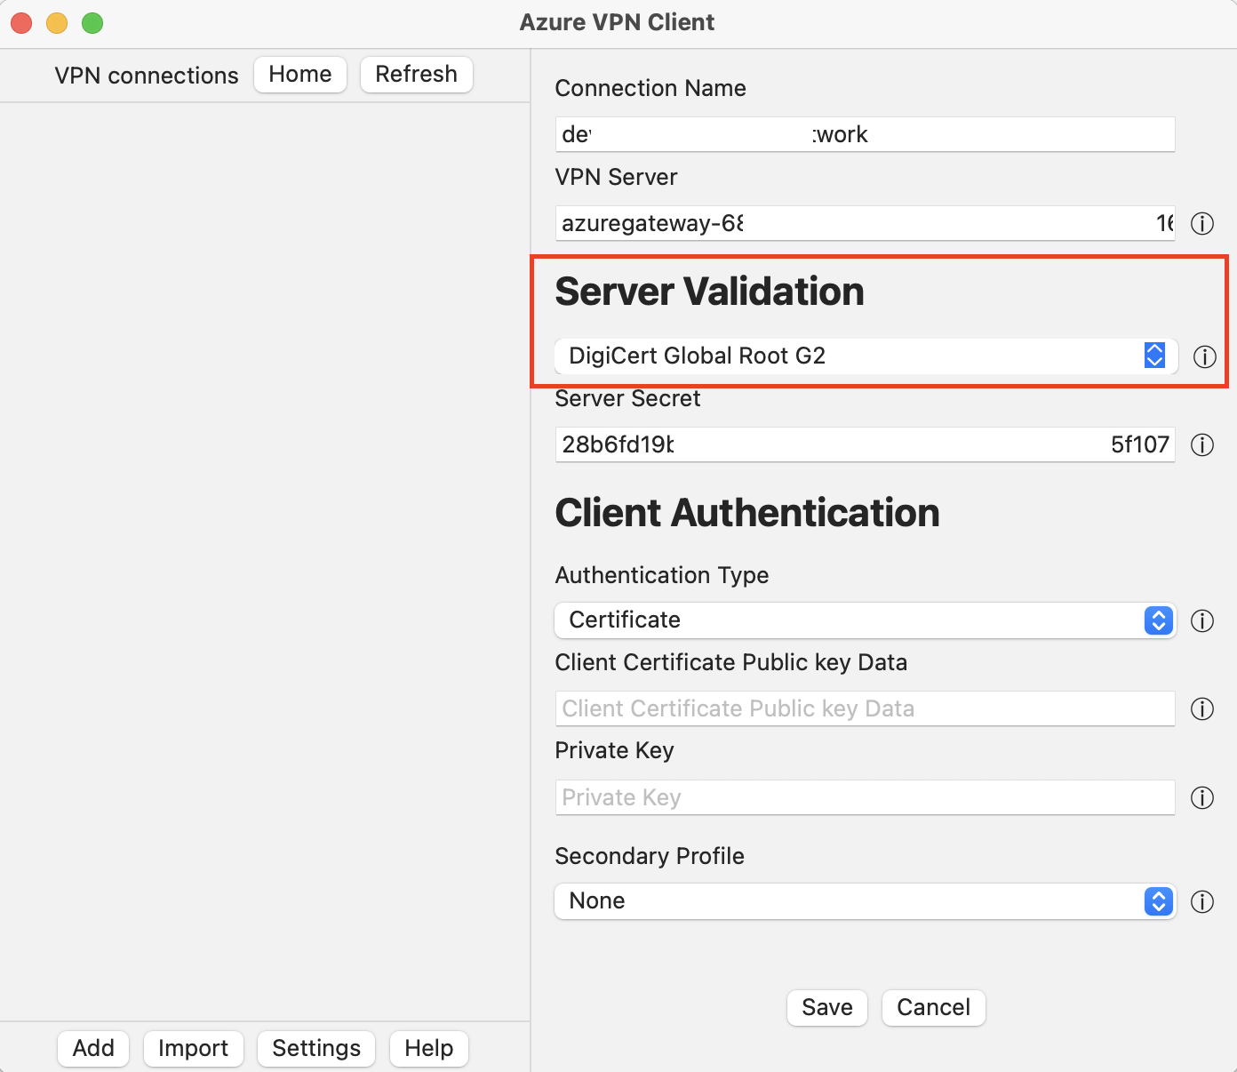Close the Azure VPN Client window

coord(21,23)
